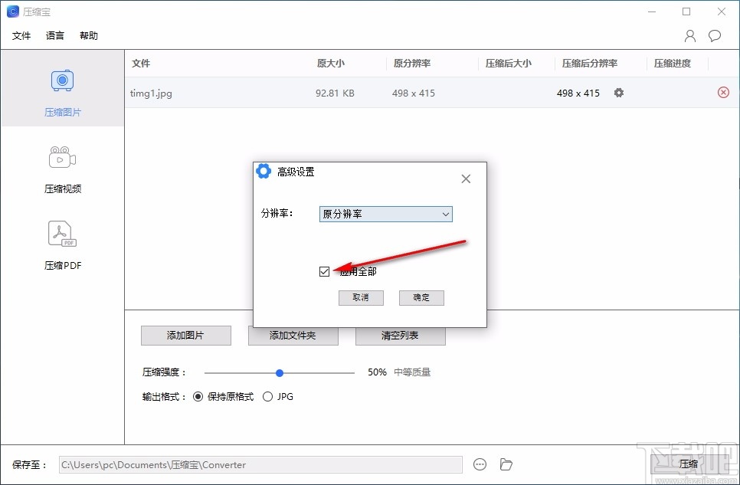Open the chat feedback icon
Viewport: 740px width, 485px height.
[x=715, y=35]
